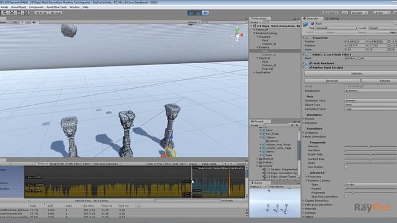Select the Rotate transform tool
The width and height of the screenshot is (397, 223).
5,12
